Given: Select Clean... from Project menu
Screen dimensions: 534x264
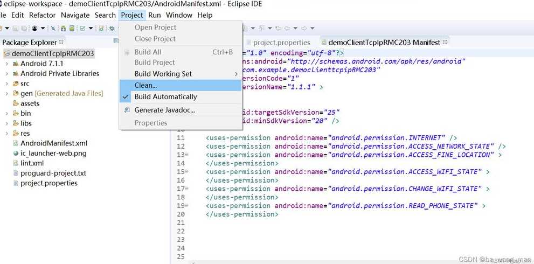Looking at the screenshot, I should point(181,85).
